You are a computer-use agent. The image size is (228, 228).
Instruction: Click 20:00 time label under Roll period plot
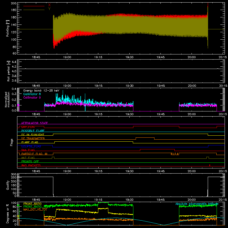[192, 86]
